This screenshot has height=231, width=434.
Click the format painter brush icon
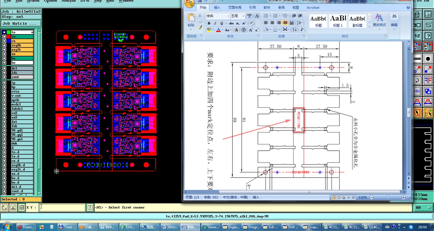(x=200, y=27)
